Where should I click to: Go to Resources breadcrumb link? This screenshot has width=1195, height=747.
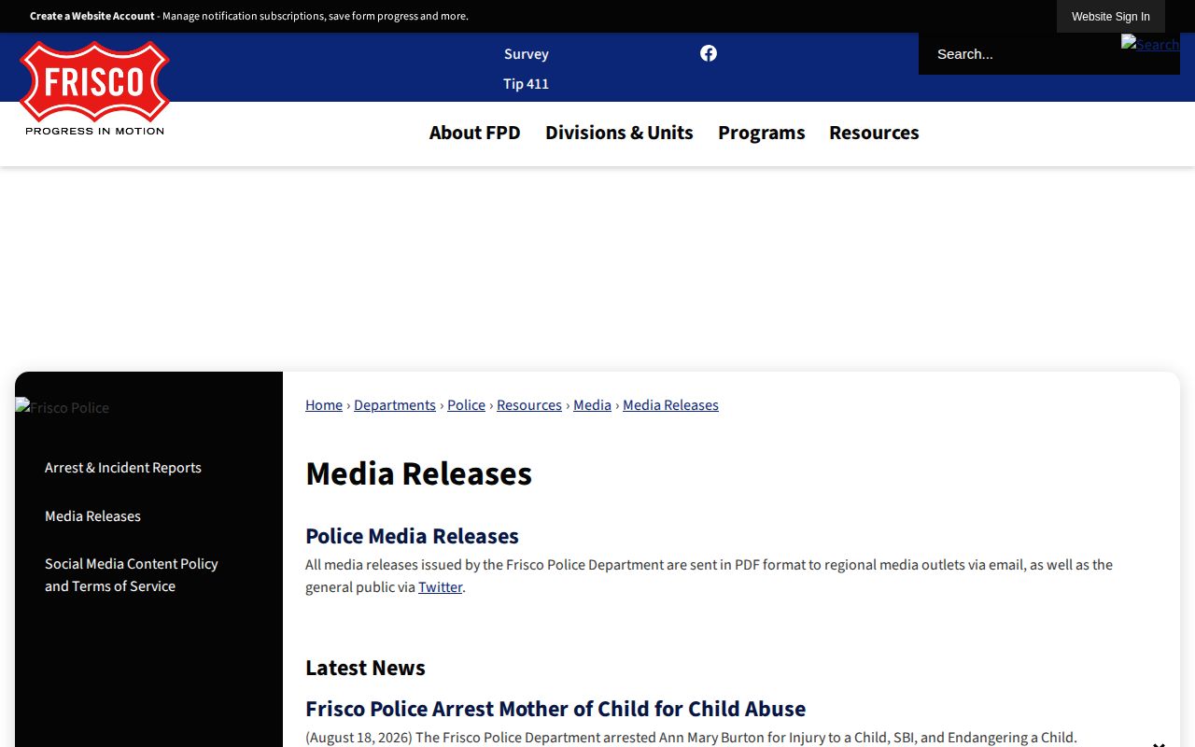[x=529, y=405]
